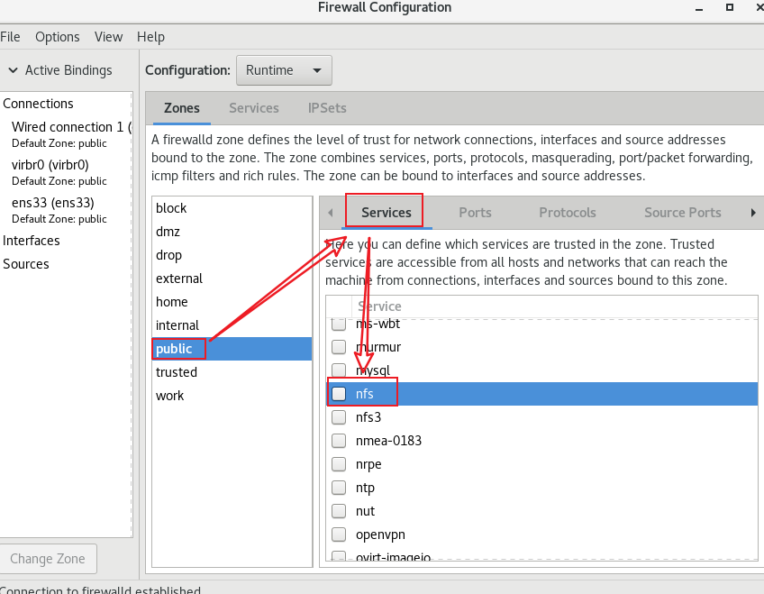Open the Source Ports sub-tab

683,213
